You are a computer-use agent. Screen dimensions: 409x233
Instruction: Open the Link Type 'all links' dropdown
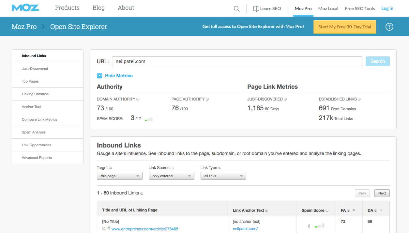223,176
